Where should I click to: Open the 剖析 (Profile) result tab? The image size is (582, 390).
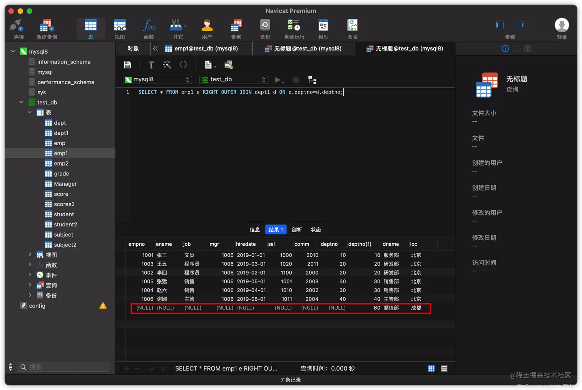point(297,229)
